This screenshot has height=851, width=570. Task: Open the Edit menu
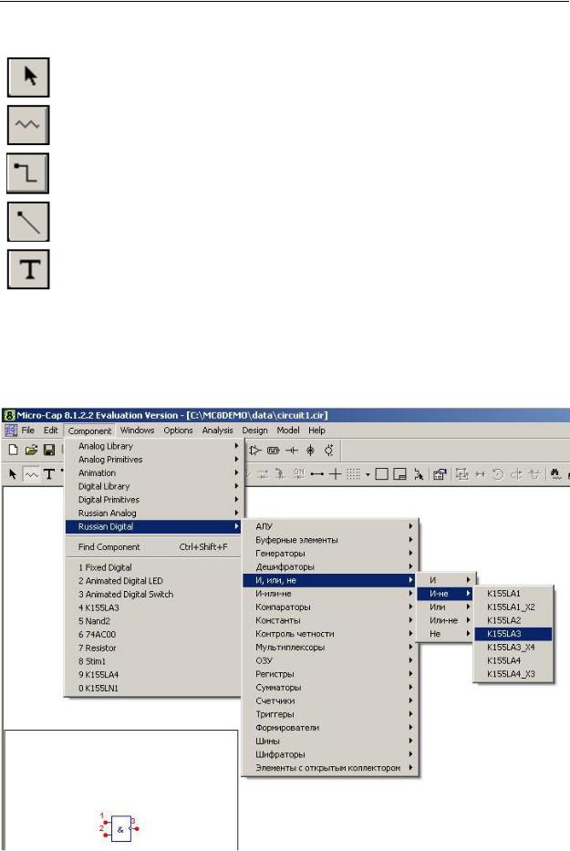click(x=50, y=431)
